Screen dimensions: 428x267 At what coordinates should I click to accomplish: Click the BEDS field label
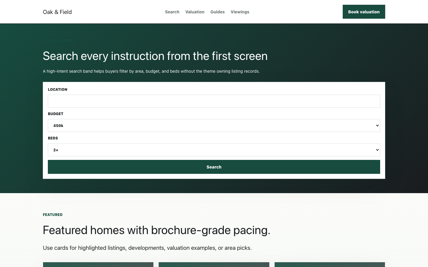[x=53, y=138]
